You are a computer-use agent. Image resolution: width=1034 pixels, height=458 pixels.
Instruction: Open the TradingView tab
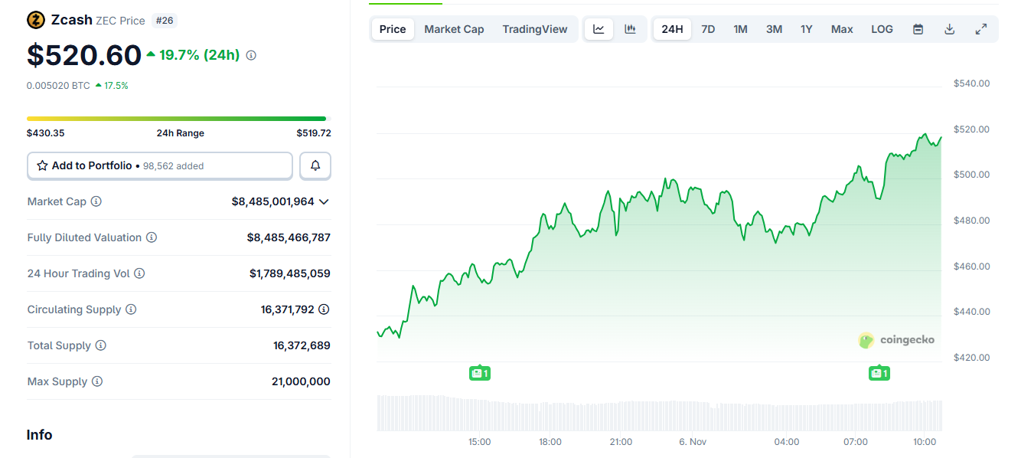tap(534, 28)
